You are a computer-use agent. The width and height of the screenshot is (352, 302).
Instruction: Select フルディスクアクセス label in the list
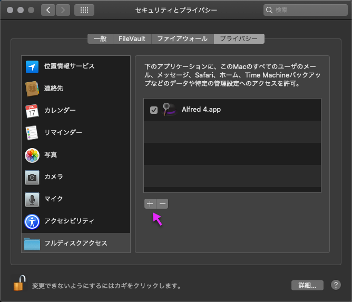[x=76, y=243]
